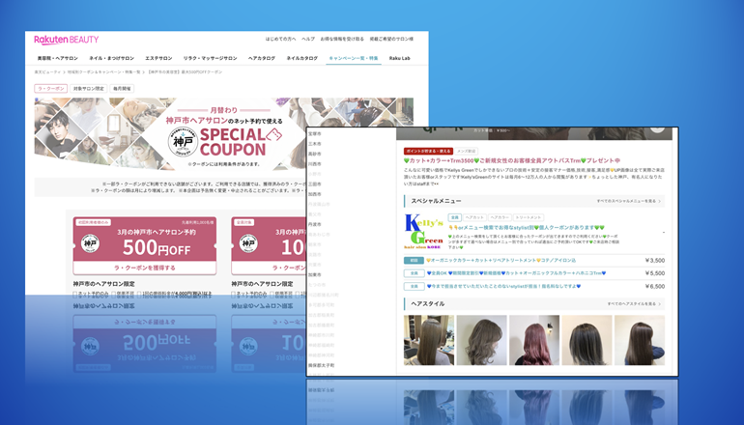
Task: Select the エステサロン menu
Action: tap(158, 58)
